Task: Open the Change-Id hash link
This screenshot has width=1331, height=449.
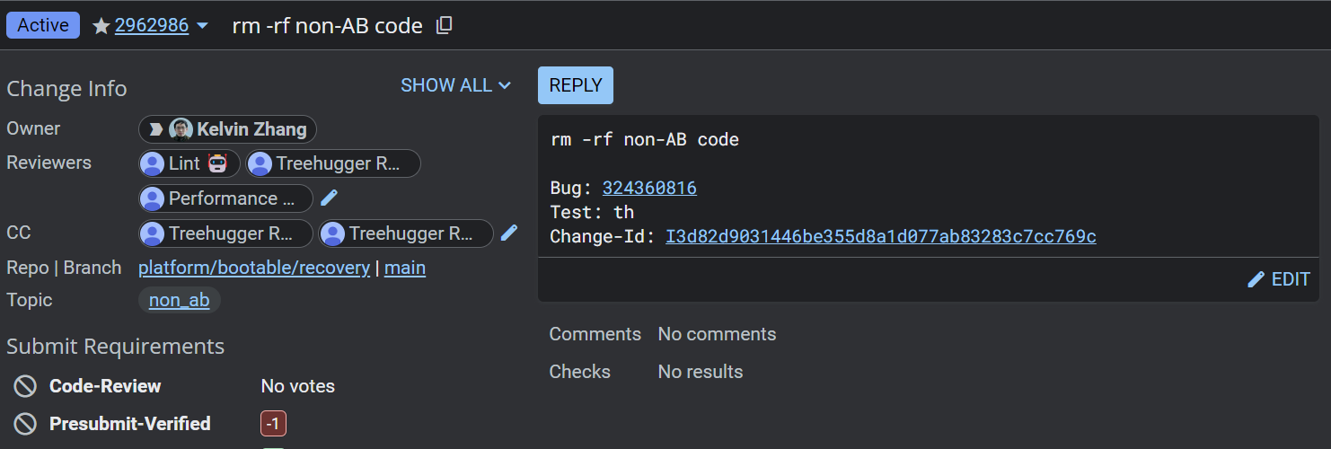Action: click(x=880, y=236)
